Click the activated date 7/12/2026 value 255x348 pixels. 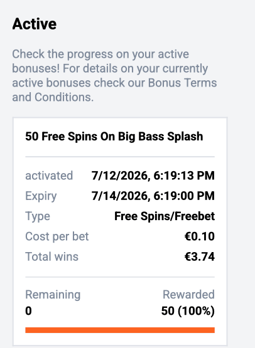(153, 176)
